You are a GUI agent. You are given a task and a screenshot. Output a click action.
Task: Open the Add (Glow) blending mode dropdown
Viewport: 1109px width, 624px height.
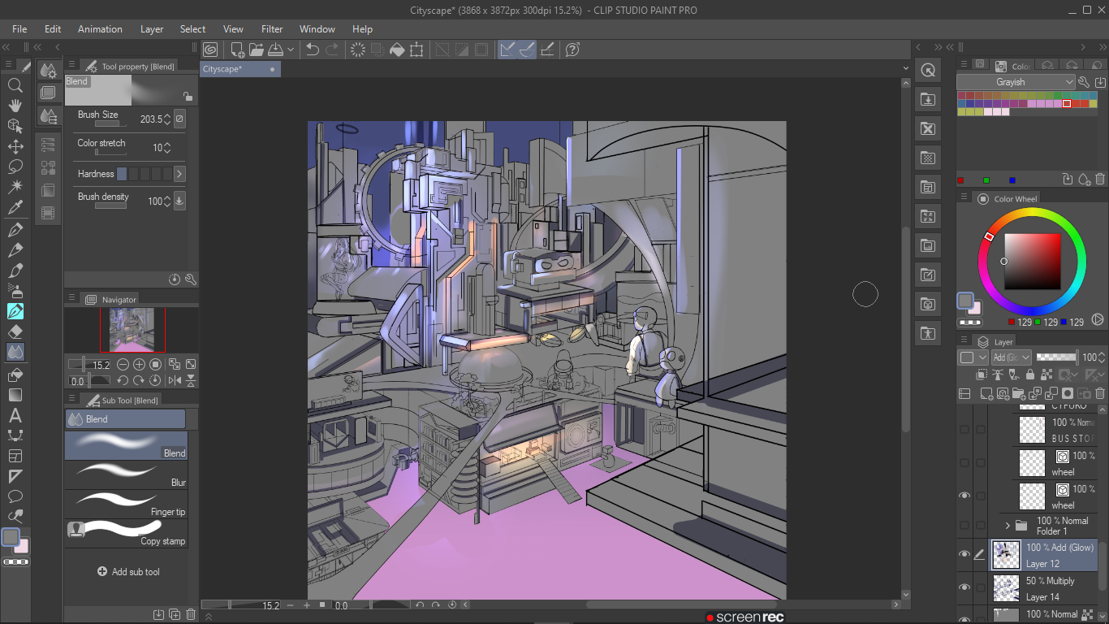click(x=1012, y=357)
